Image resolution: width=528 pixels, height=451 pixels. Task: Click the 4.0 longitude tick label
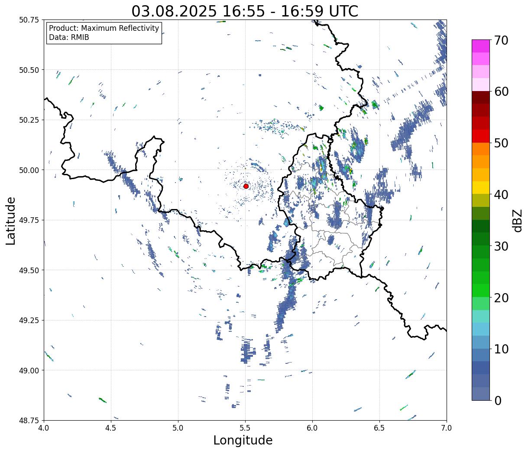tap(44, 428)
